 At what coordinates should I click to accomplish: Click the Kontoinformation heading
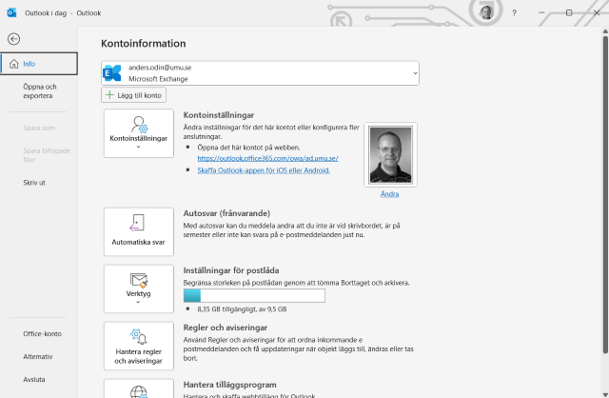point(144,44)
